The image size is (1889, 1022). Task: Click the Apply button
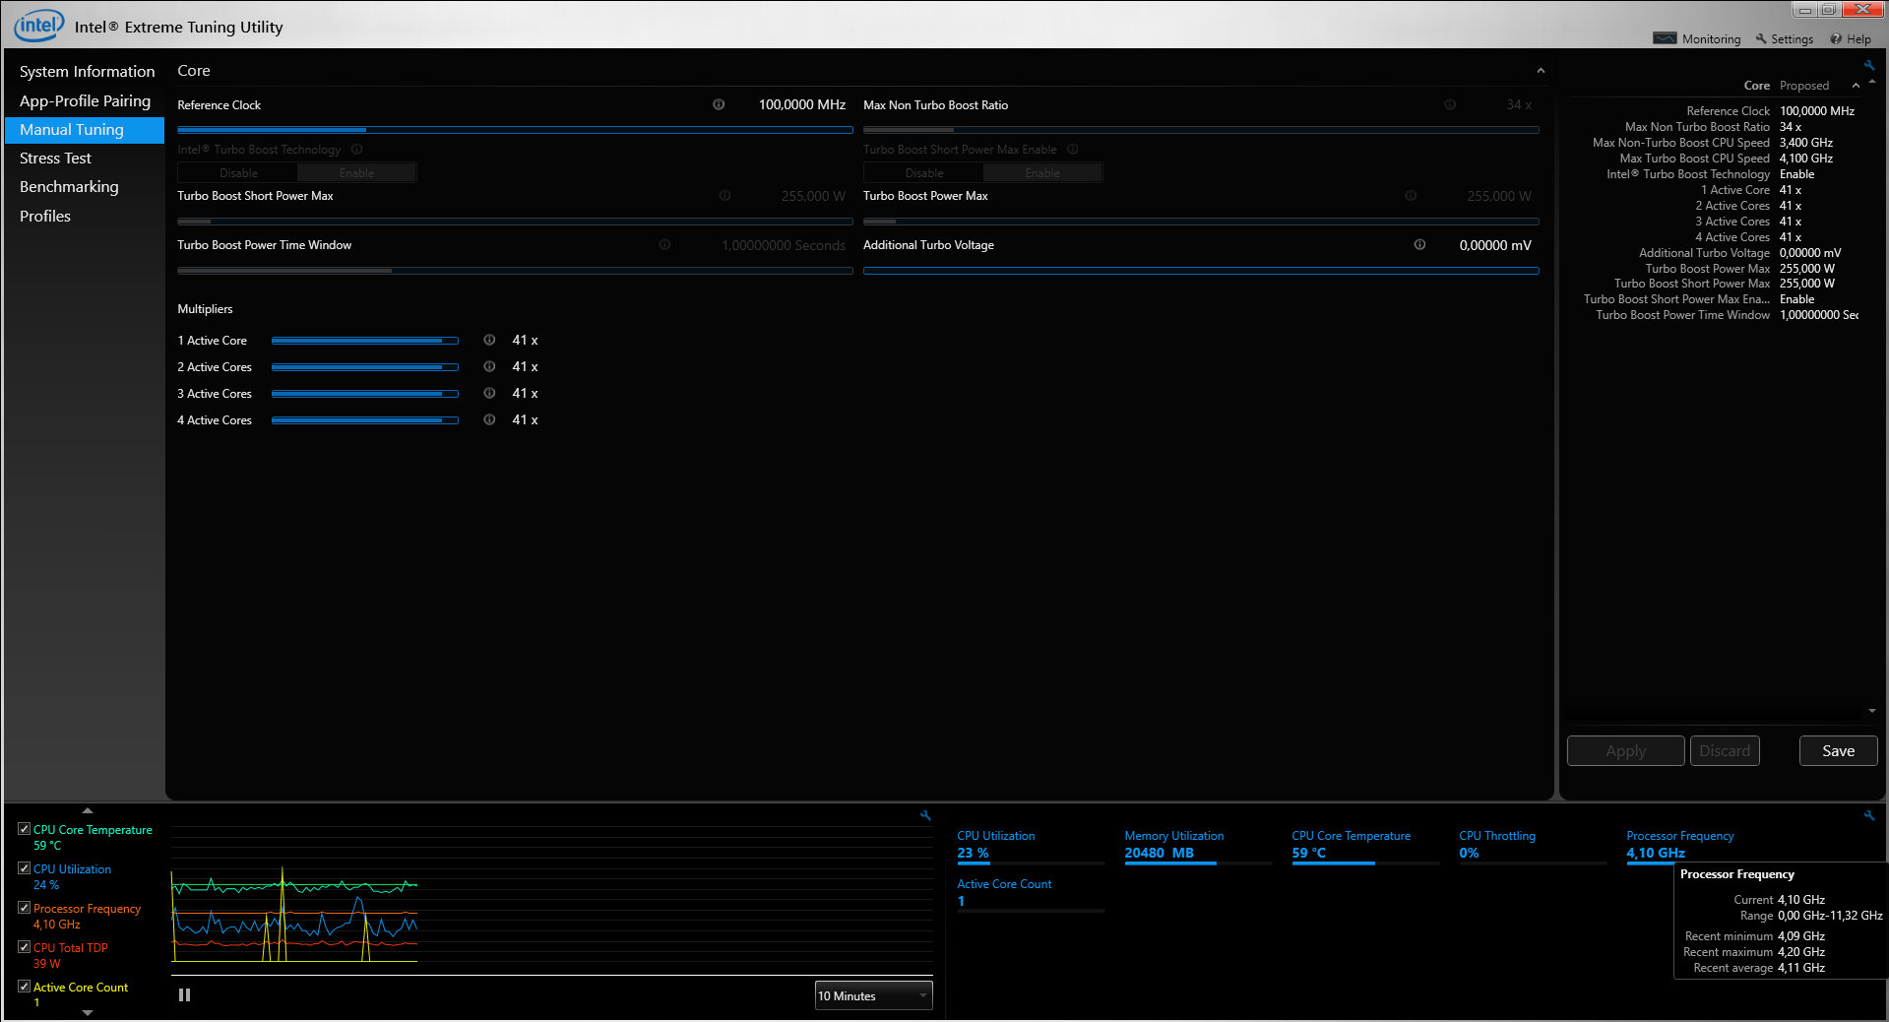click(x=1625, y=750)
